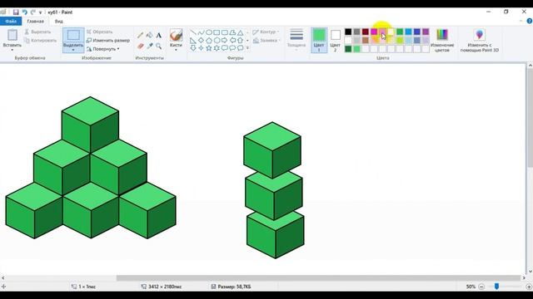This screenshot has width=533, height=299.
Task: Click the Redo arrow in title bar
Action: pos(32,12)
